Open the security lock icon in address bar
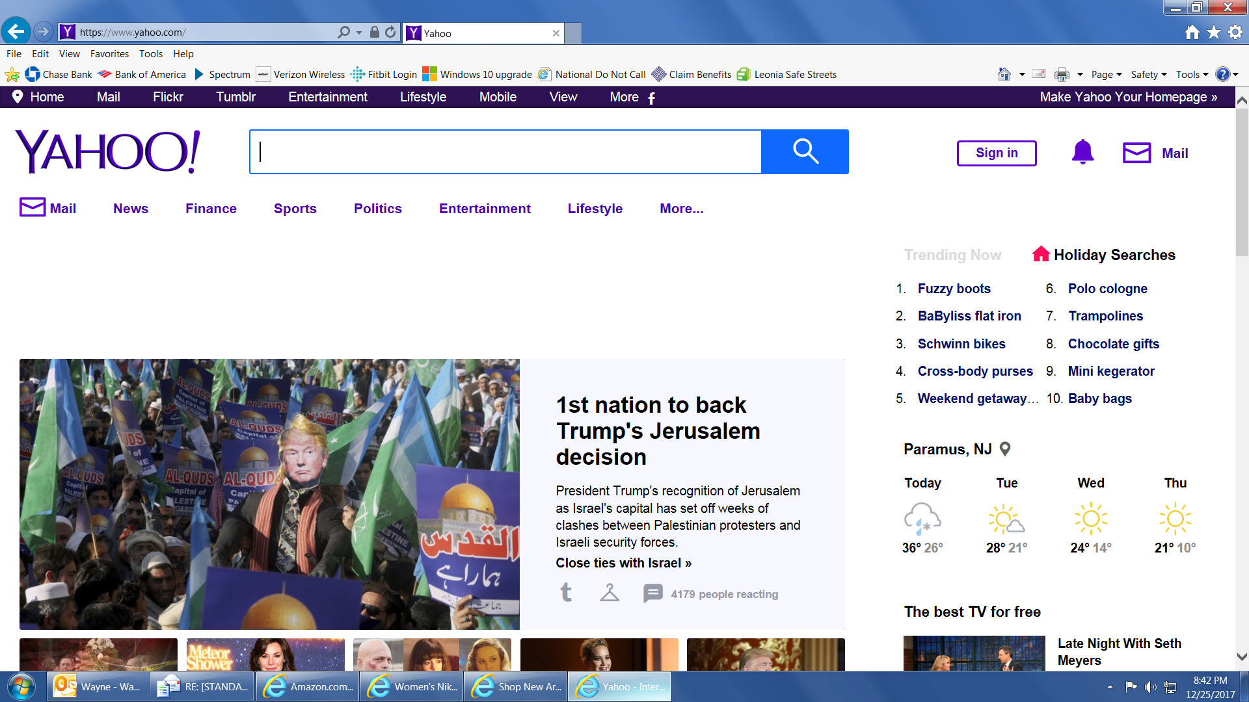The height and width of the screenshot is (702, 1249). tap(375, 32)
